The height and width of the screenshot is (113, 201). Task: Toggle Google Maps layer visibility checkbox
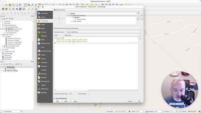[3, 69]
